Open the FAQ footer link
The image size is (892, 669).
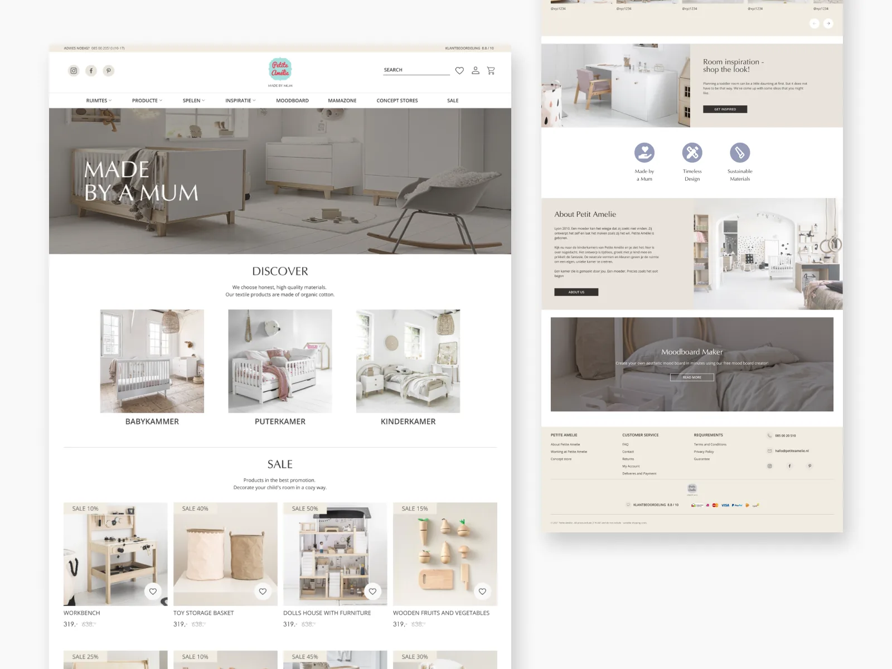(626, 444)
